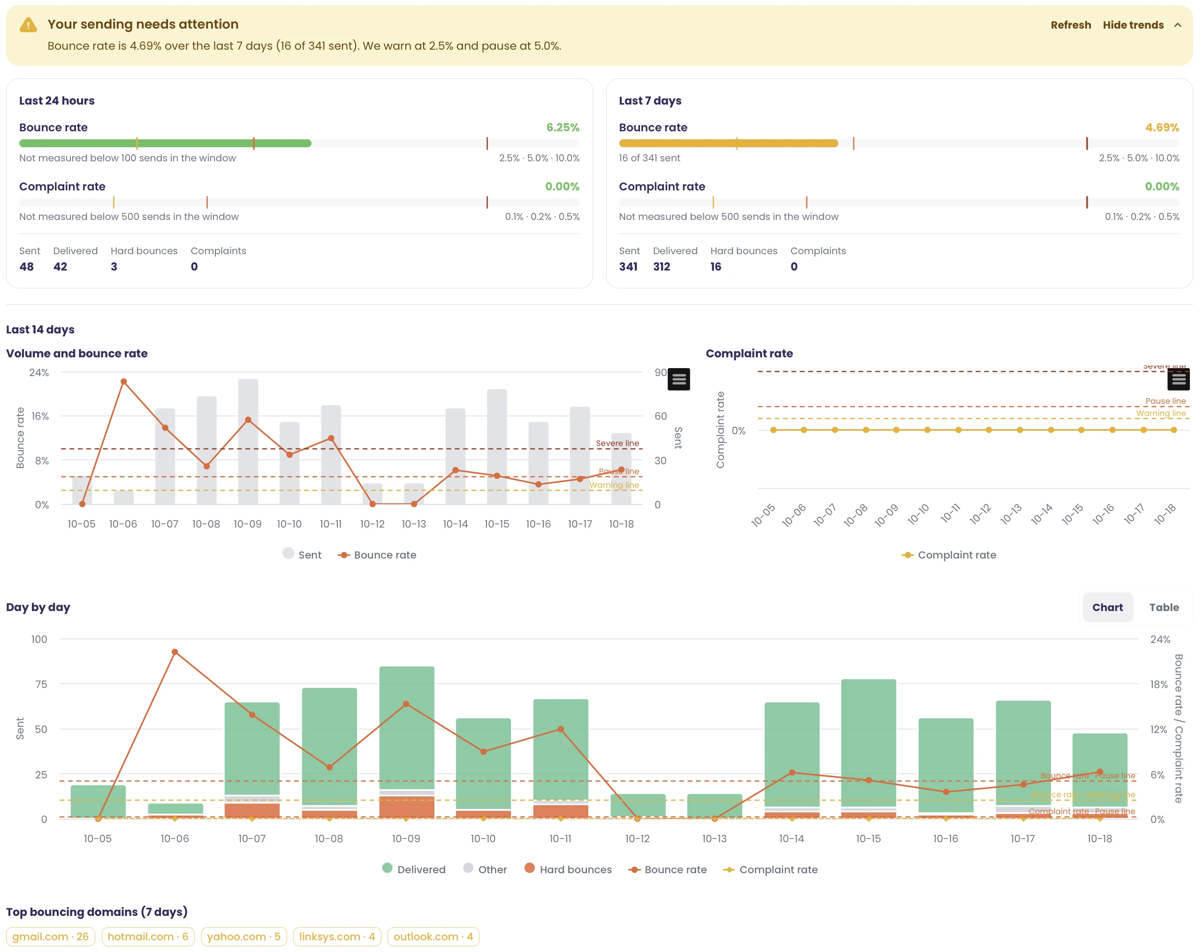Toggle Delivered series in Day by day legend
1203x952 pixels.
point(414,869)
